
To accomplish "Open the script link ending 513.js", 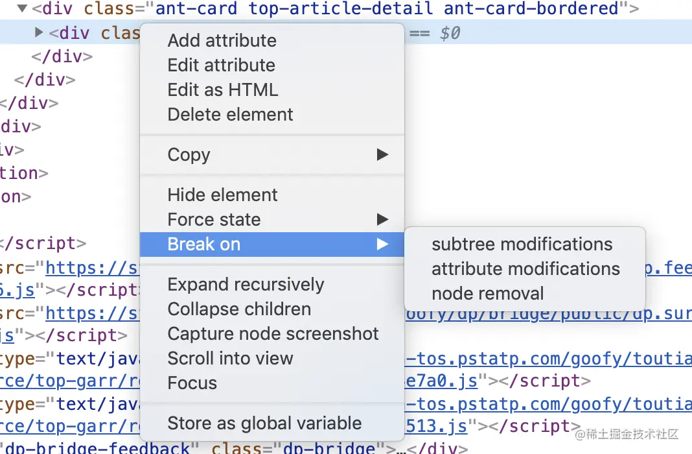I will pyautogui.click(x=436, y=427).
